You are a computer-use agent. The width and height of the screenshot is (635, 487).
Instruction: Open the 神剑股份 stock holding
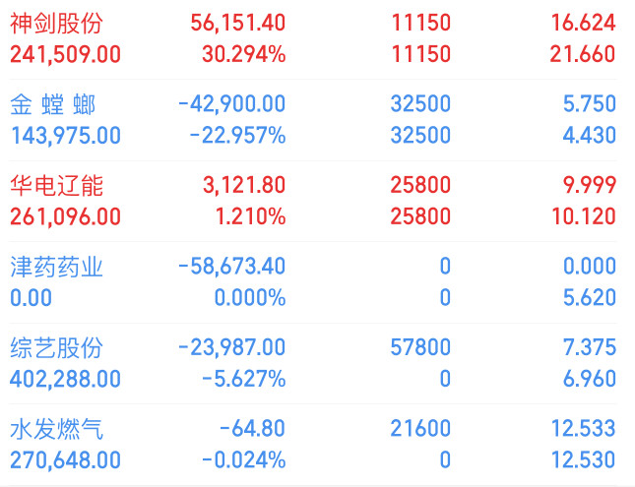pyautogui.click(x=56, y=24)
